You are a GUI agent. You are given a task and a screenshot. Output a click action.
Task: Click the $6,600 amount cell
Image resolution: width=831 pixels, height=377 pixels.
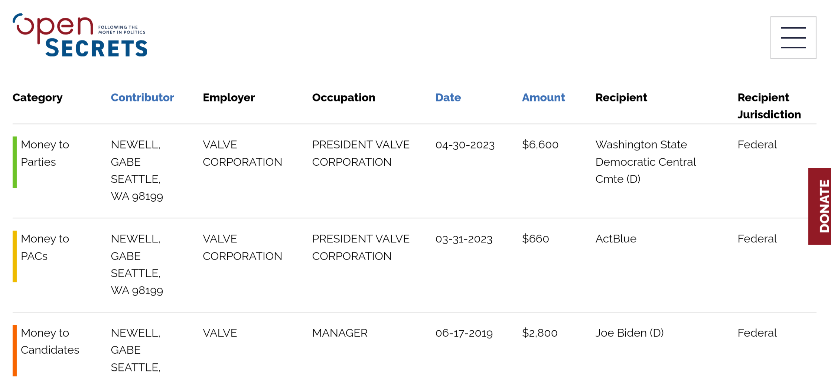coord(540,145)
